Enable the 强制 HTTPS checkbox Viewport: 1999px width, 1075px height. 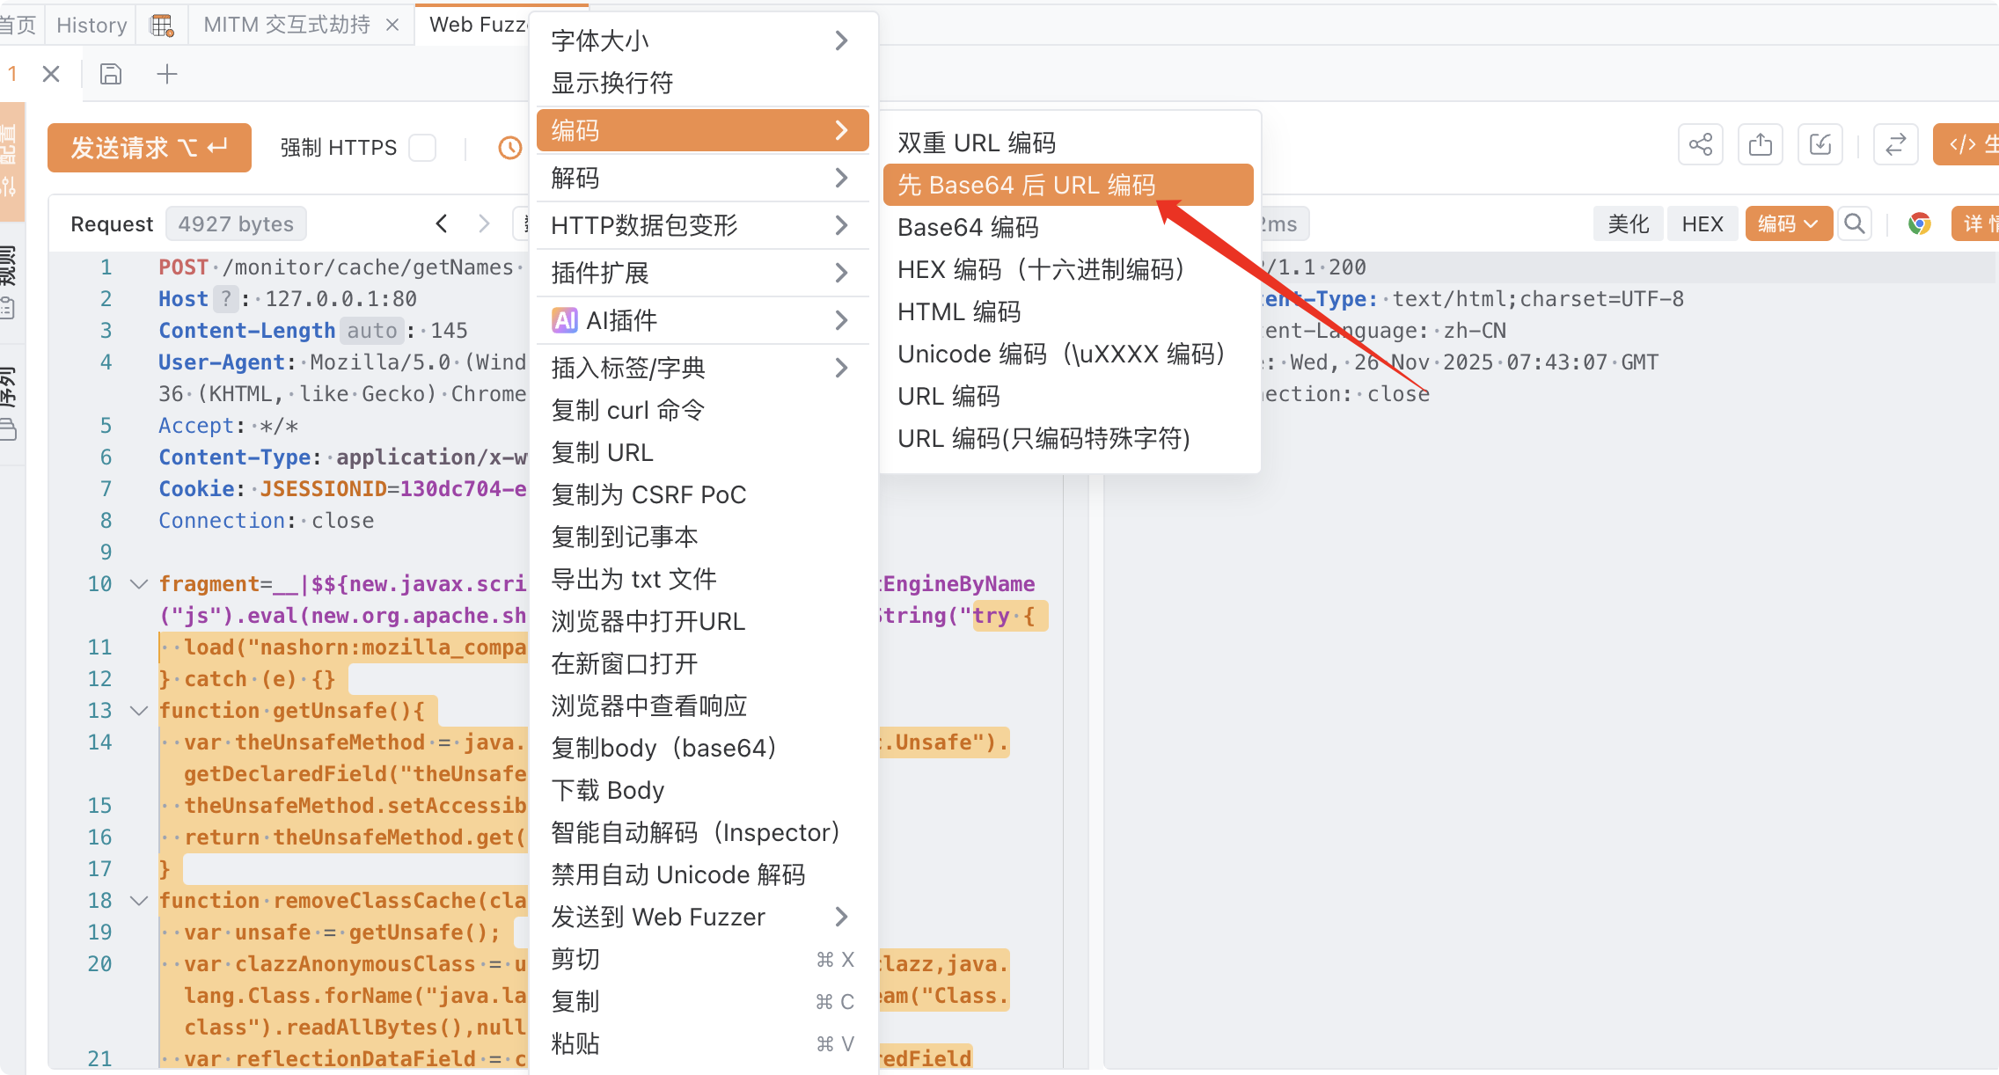422,148
